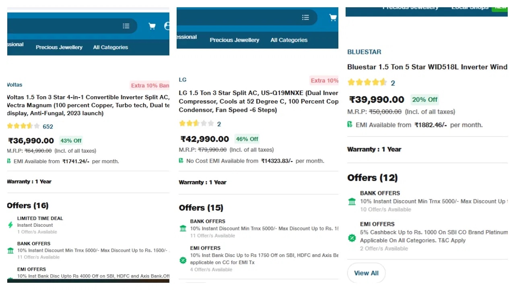Open the LG brand link

[x=183, y=80]
